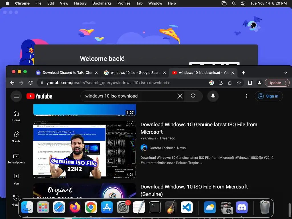Bookmark this page with the star icon

tap(239, 83)
